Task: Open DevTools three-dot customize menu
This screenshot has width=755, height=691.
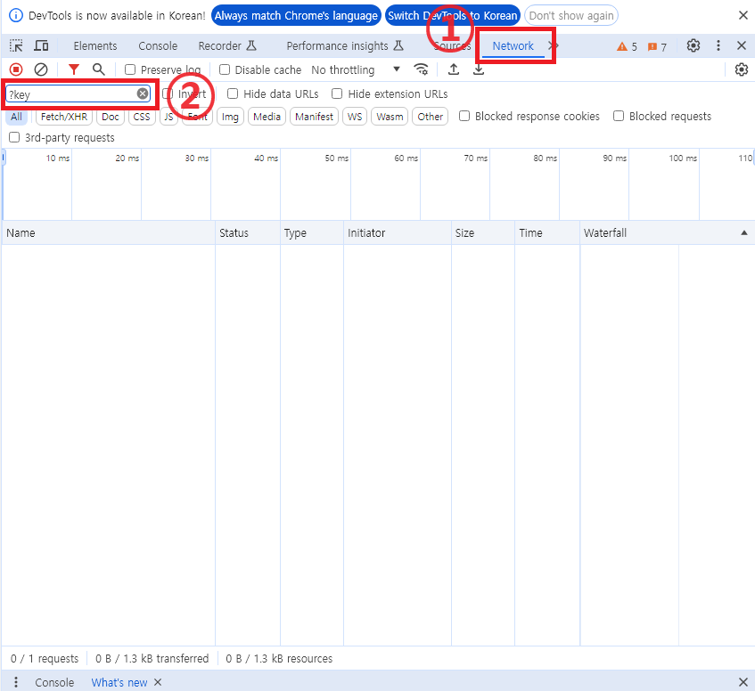Action: click(x=718, y=45)
